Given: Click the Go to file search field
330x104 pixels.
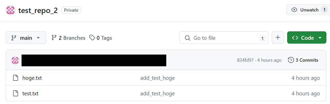Looking at the screenshot, I should pos(224,38).
